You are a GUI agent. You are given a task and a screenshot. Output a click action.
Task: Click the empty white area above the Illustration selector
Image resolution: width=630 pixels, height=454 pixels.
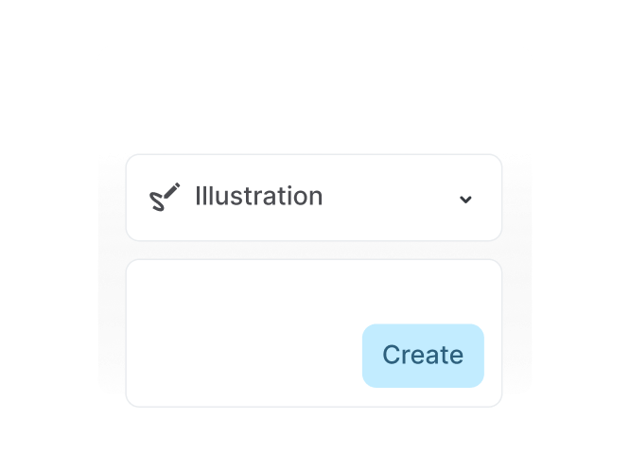coord(313,99)
